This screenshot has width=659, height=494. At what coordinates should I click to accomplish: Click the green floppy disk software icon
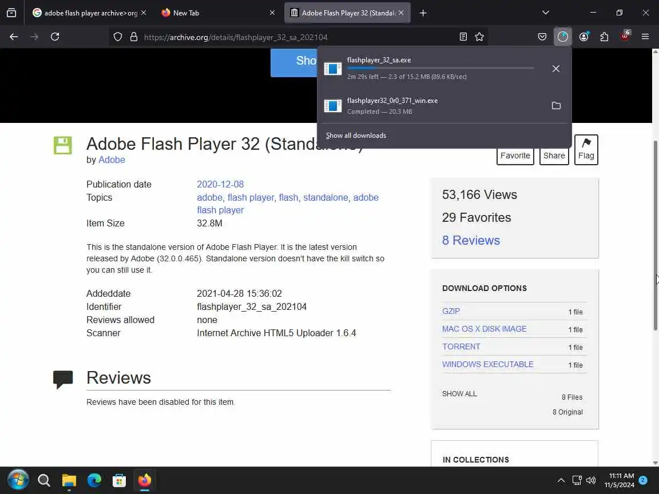pos(62,145)
